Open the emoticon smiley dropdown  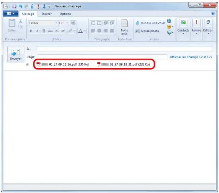pos(170,27)
